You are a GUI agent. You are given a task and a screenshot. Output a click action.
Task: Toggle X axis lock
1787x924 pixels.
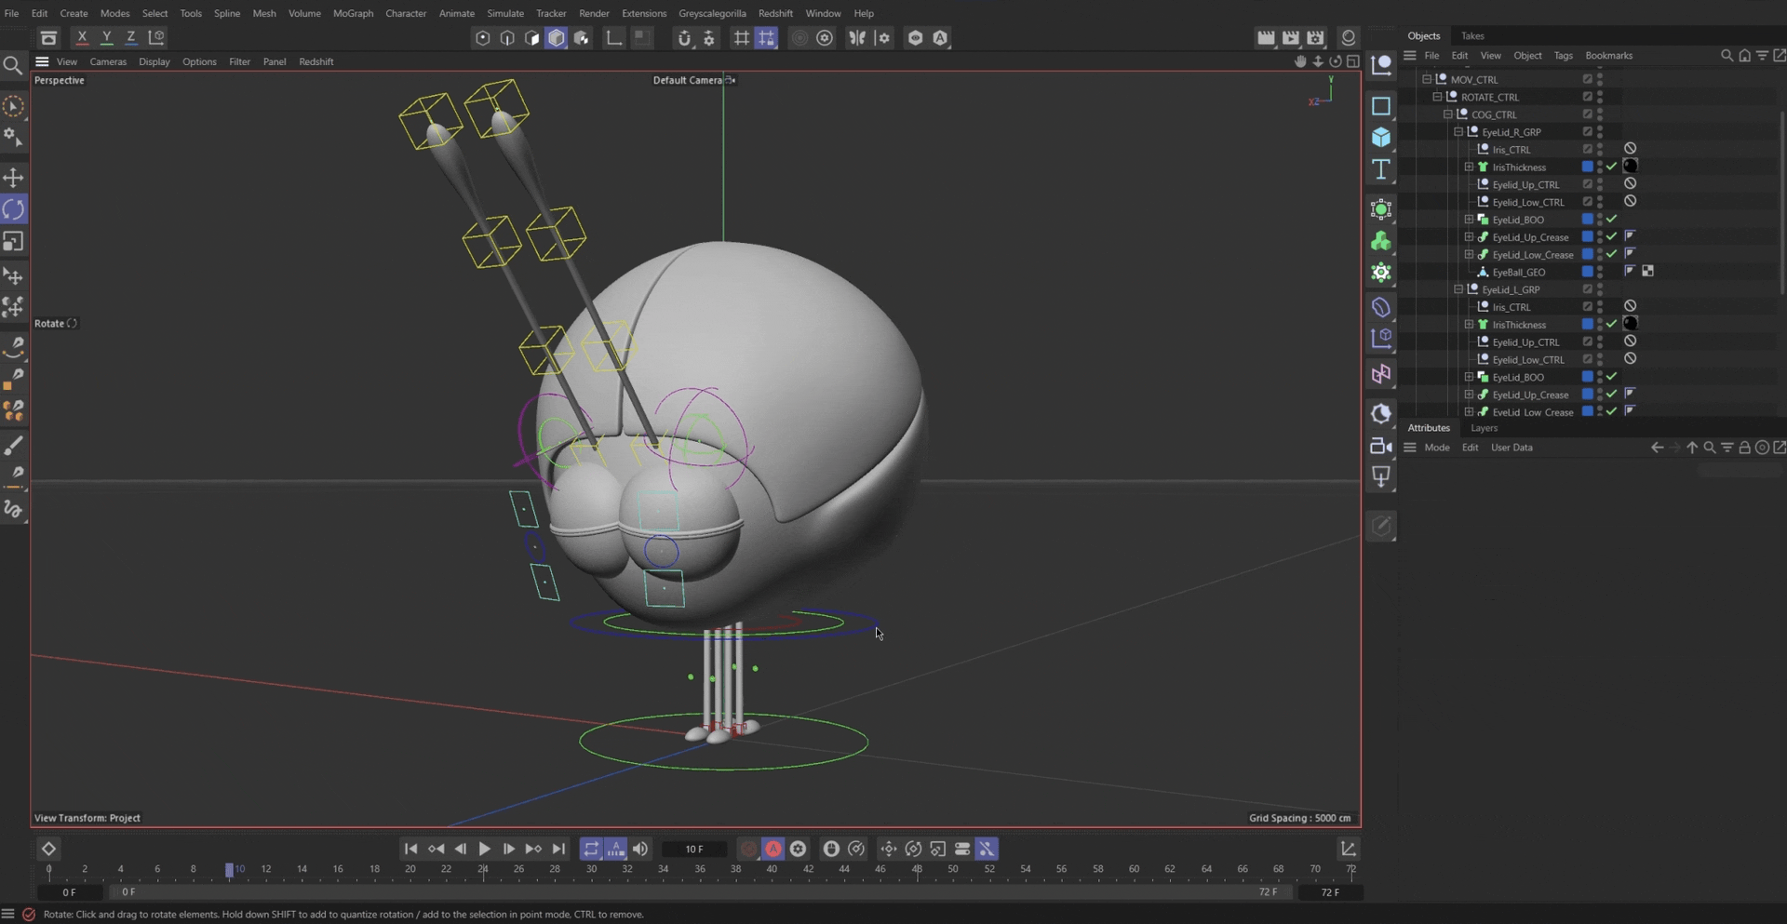(82, 38)
